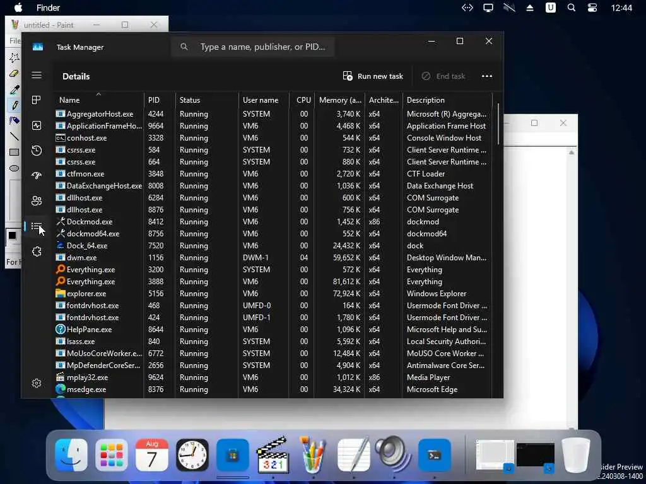Select the Line tool in Paint

pos(14,136)
